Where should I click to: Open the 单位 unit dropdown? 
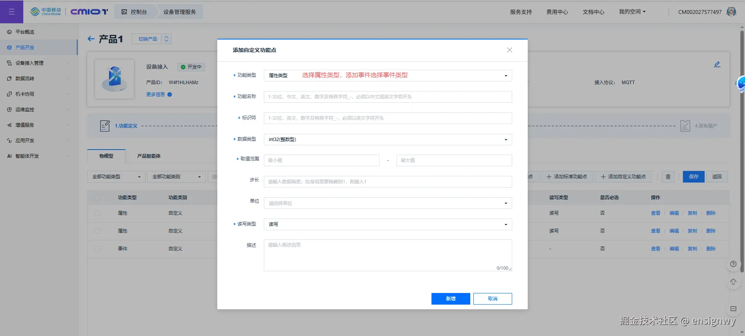click(388, 203)
